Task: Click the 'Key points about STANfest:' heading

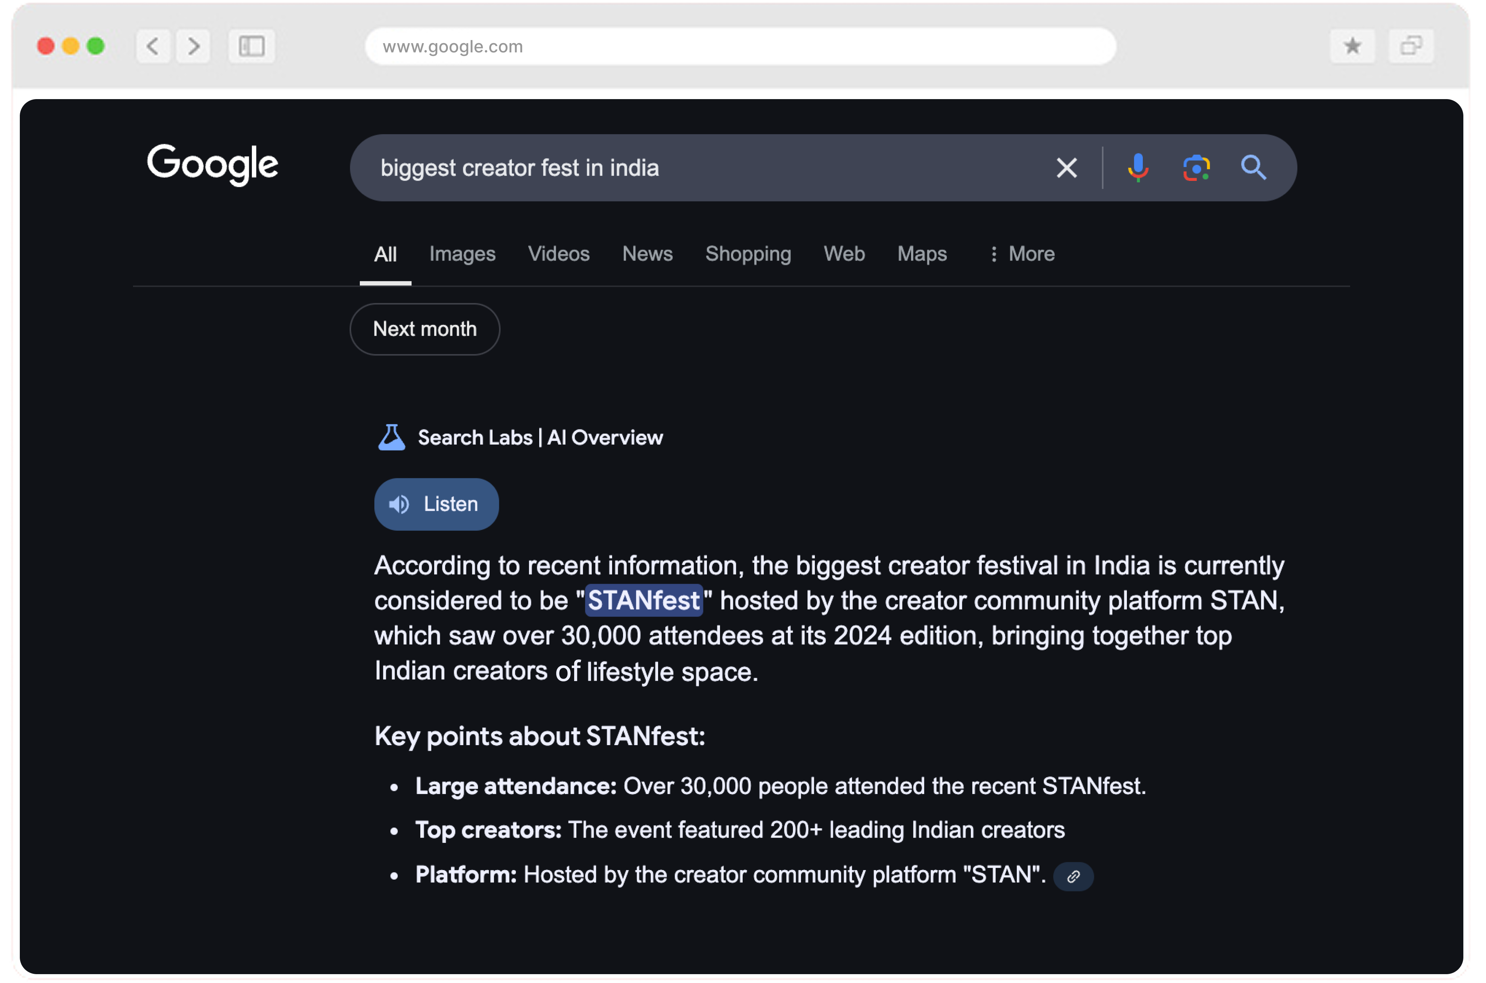Action: tap(540, 737)
